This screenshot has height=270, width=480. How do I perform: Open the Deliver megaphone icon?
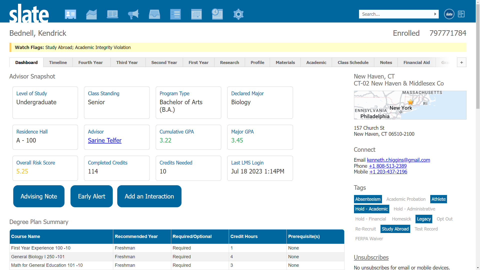coord(133,14)
